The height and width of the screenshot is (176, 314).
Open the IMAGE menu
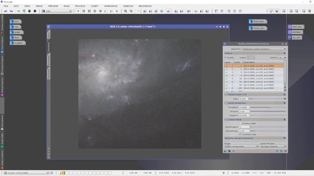[x=39, y=6]
